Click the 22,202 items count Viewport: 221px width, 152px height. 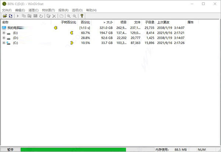click(x=122, y=38)
